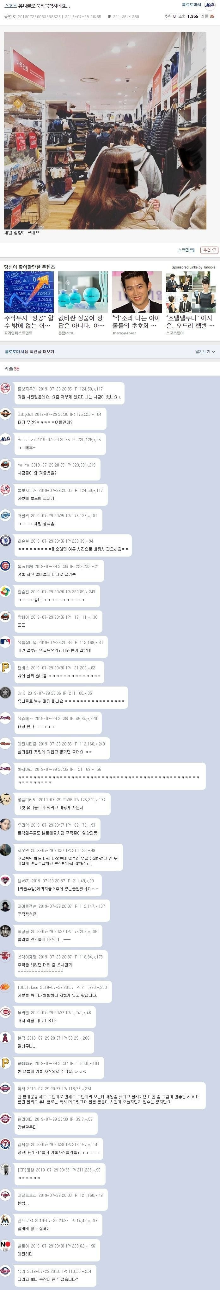
Task: Click the Sponsored Links by Taboola label
Action: [193, 268]
